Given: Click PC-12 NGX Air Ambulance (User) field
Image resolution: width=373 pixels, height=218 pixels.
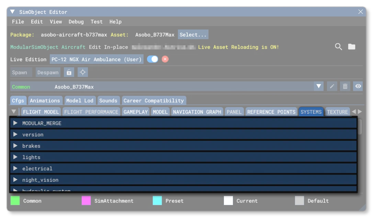Looking at the screenshot, I should coord(97,59).
